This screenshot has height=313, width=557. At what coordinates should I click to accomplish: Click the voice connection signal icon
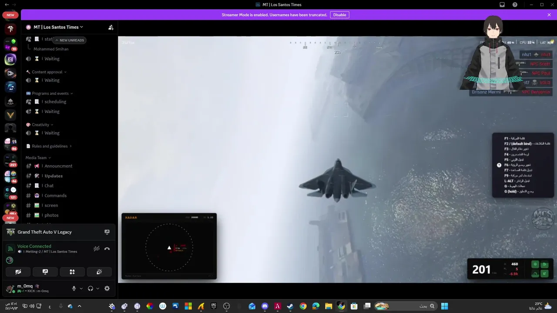click(10, 249)
